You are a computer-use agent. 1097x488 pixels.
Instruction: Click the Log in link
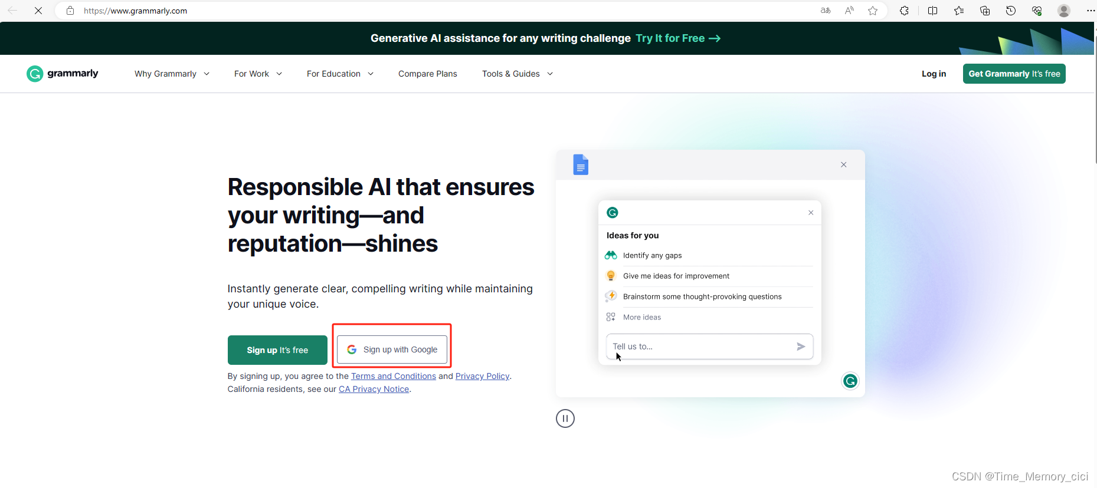pos(934,74)
